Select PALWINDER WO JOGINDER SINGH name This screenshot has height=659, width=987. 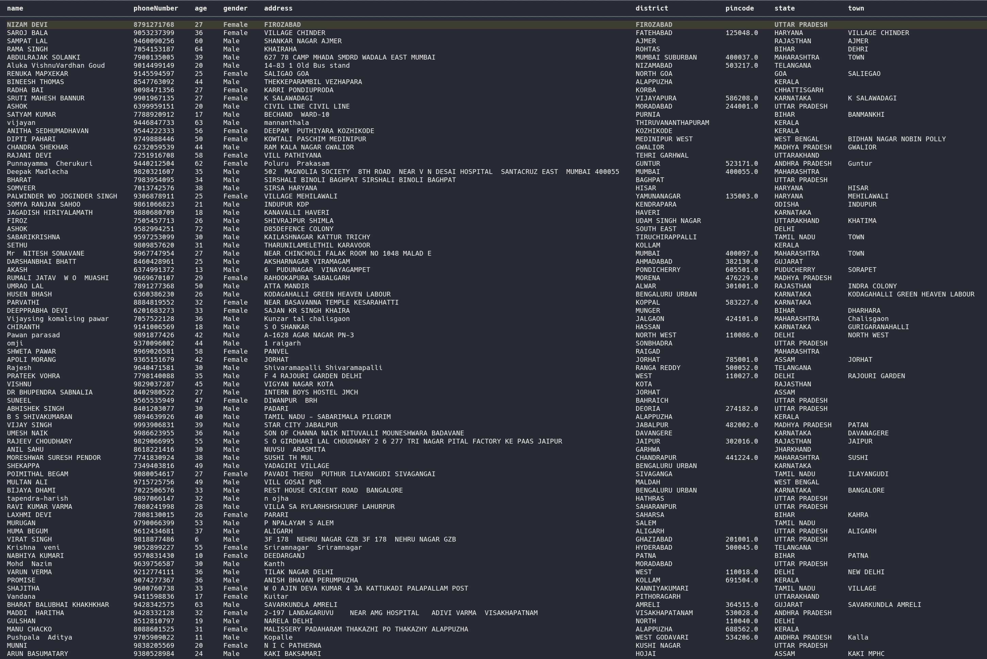[x=62, y=196]
